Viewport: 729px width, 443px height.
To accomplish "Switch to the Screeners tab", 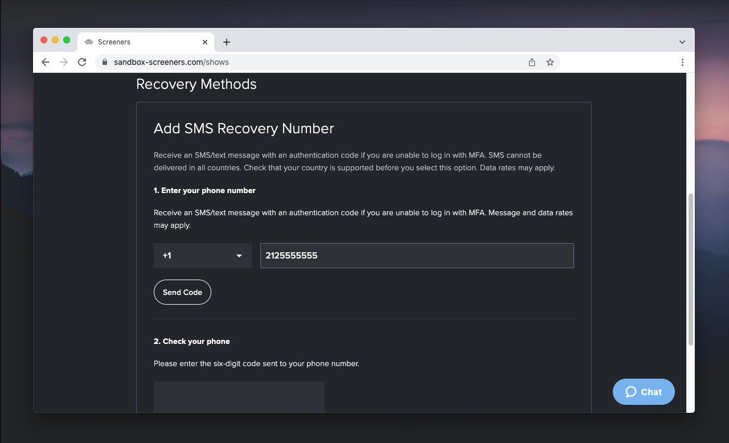I will pos(137,42).
